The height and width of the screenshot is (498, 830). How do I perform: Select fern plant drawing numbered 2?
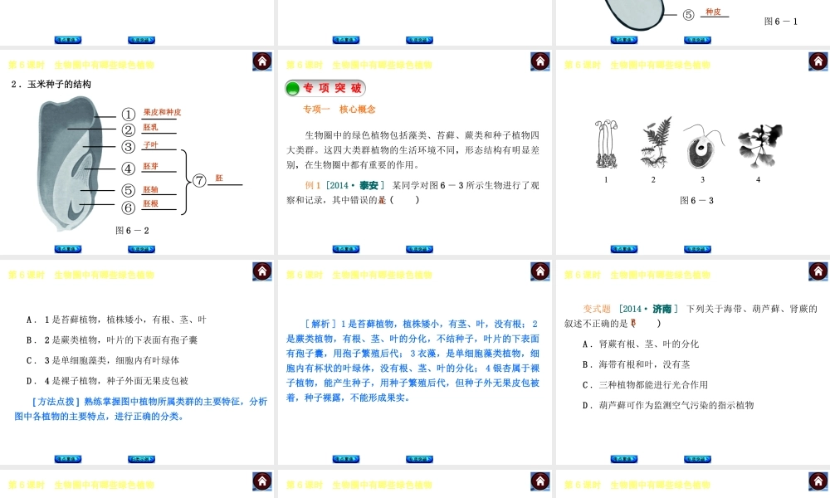point(656,143)
